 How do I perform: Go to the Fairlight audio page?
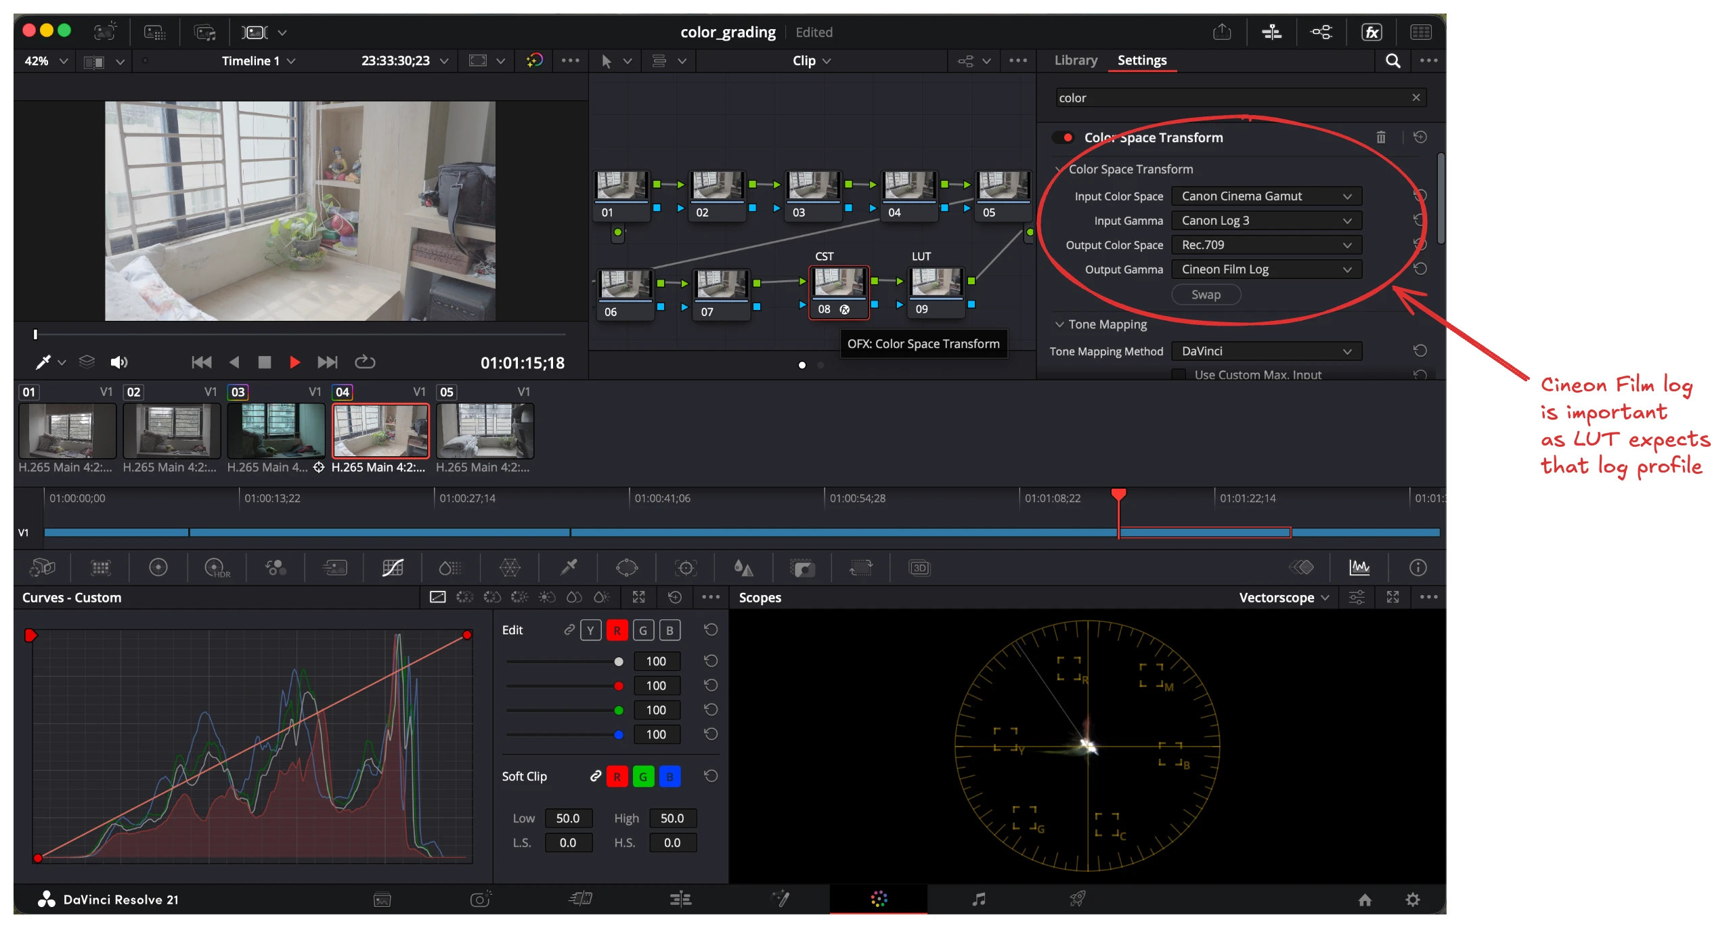[x=979, y=900]
